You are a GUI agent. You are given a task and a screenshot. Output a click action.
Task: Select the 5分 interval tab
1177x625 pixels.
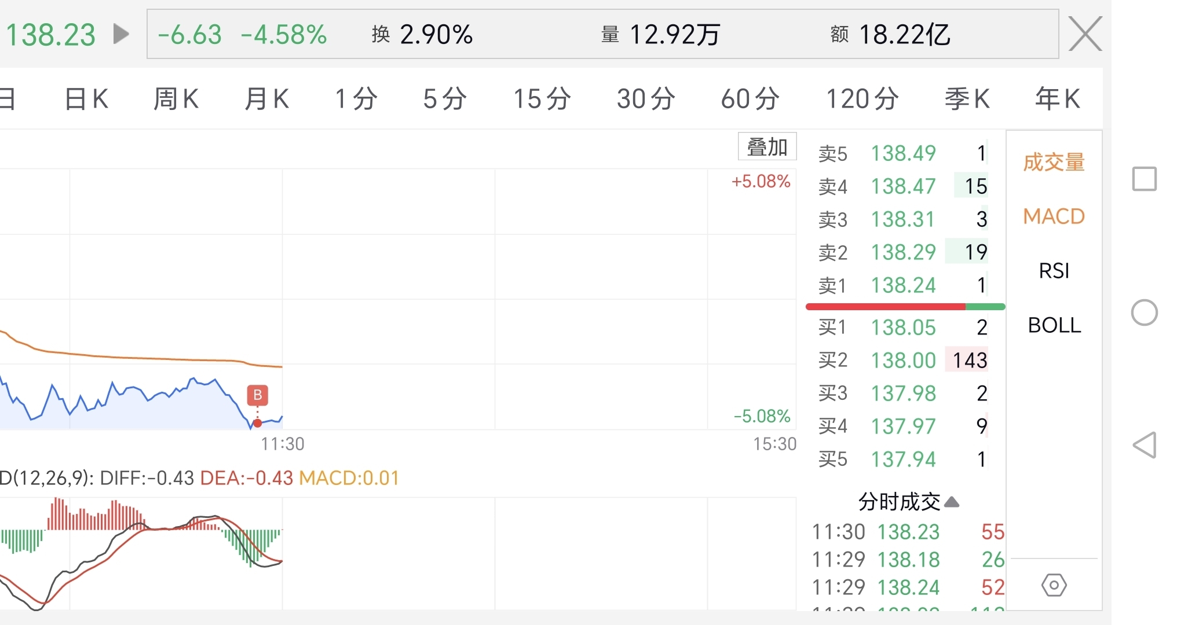click(x=445, y=99)
